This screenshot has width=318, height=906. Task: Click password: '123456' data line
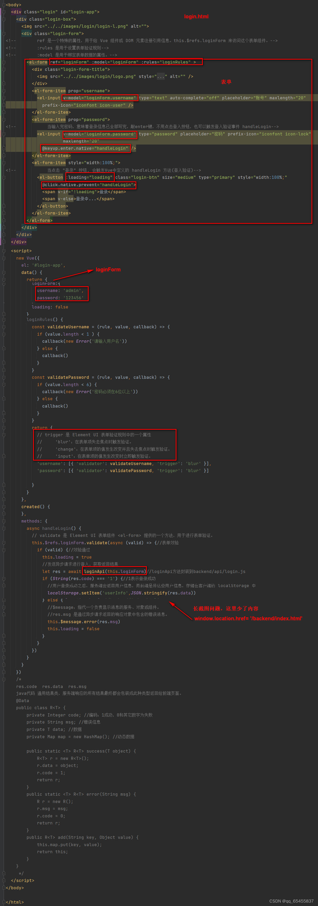click(60, 298)
